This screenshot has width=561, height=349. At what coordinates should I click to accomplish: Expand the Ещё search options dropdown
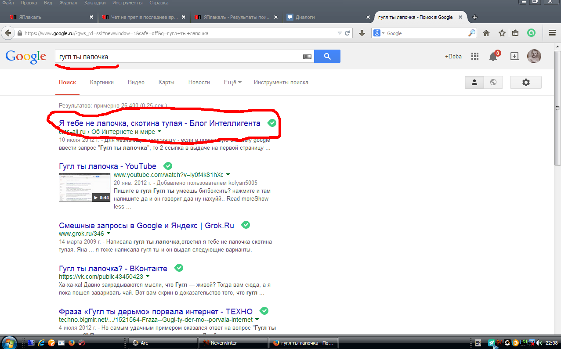[232, 83]
